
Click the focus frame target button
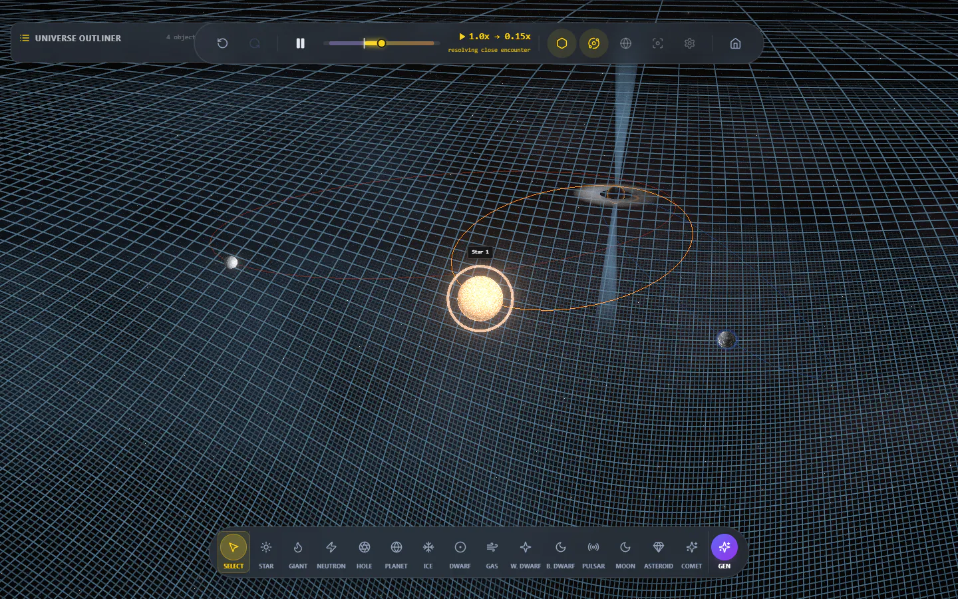click(x=657, y=43)
